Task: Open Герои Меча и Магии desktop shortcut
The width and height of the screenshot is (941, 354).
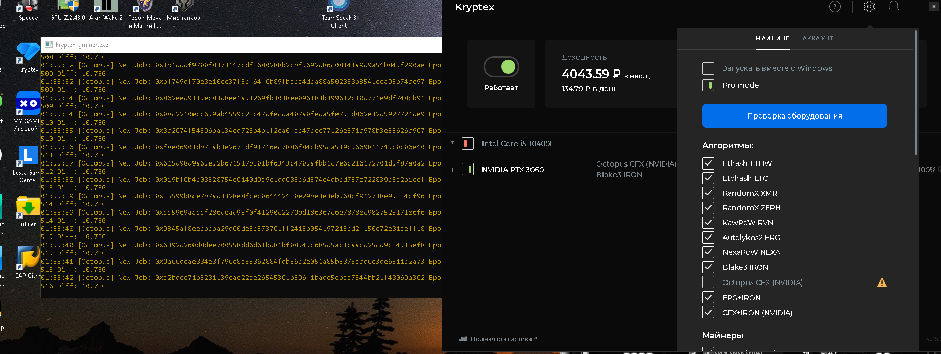Action: coord(145,14)
